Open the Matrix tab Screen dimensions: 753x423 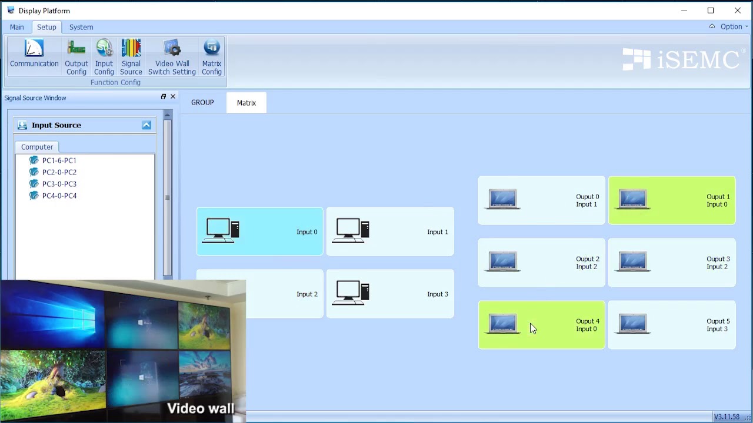(246, 103)
